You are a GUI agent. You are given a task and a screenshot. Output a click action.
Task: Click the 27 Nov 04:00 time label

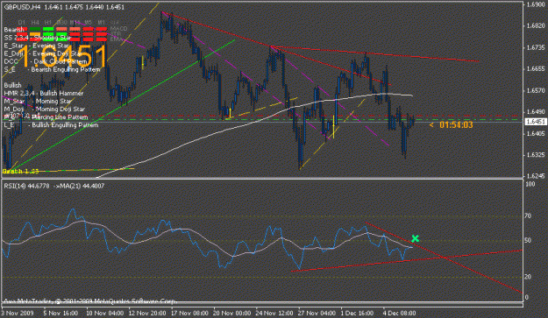[317, 313]
